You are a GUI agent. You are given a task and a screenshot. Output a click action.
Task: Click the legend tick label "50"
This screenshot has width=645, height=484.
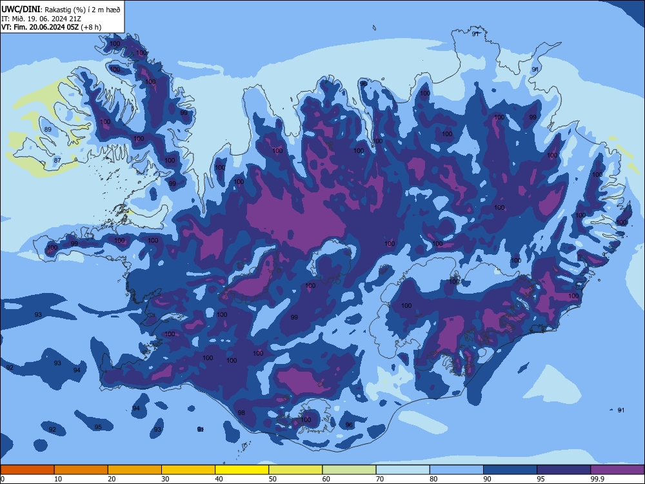(x=273, y=479)
